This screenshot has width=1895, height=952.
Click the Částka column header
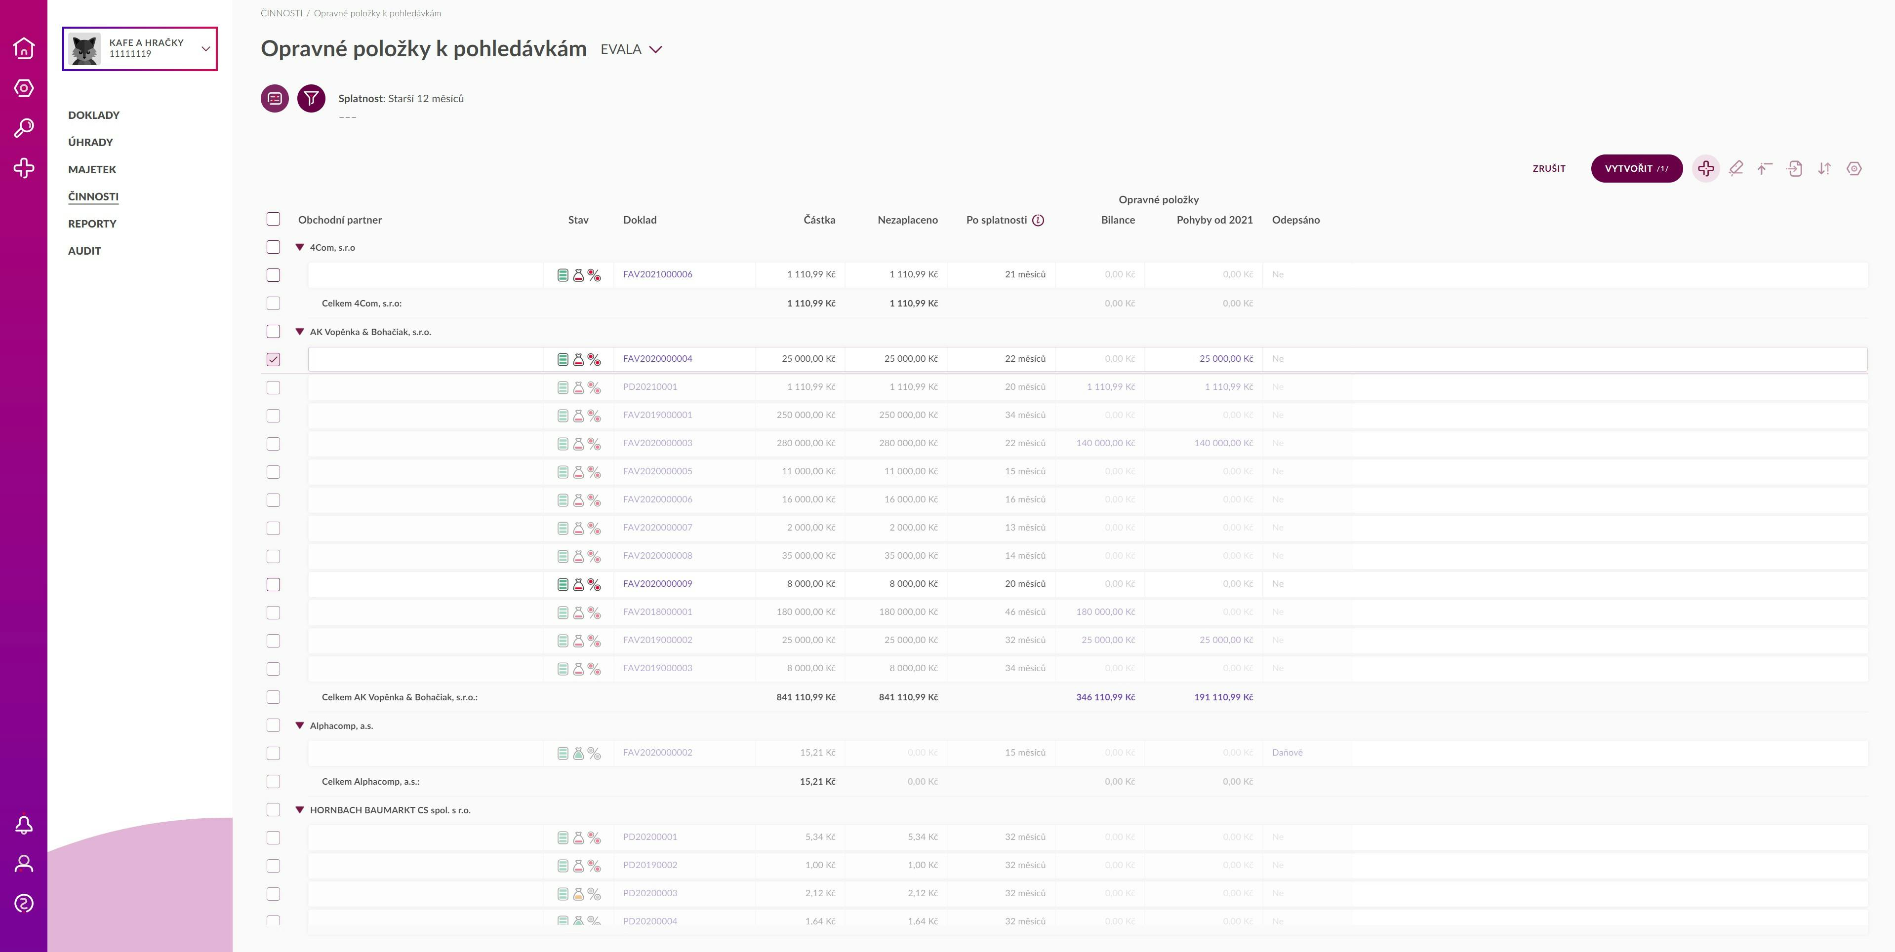click(819, 220)
